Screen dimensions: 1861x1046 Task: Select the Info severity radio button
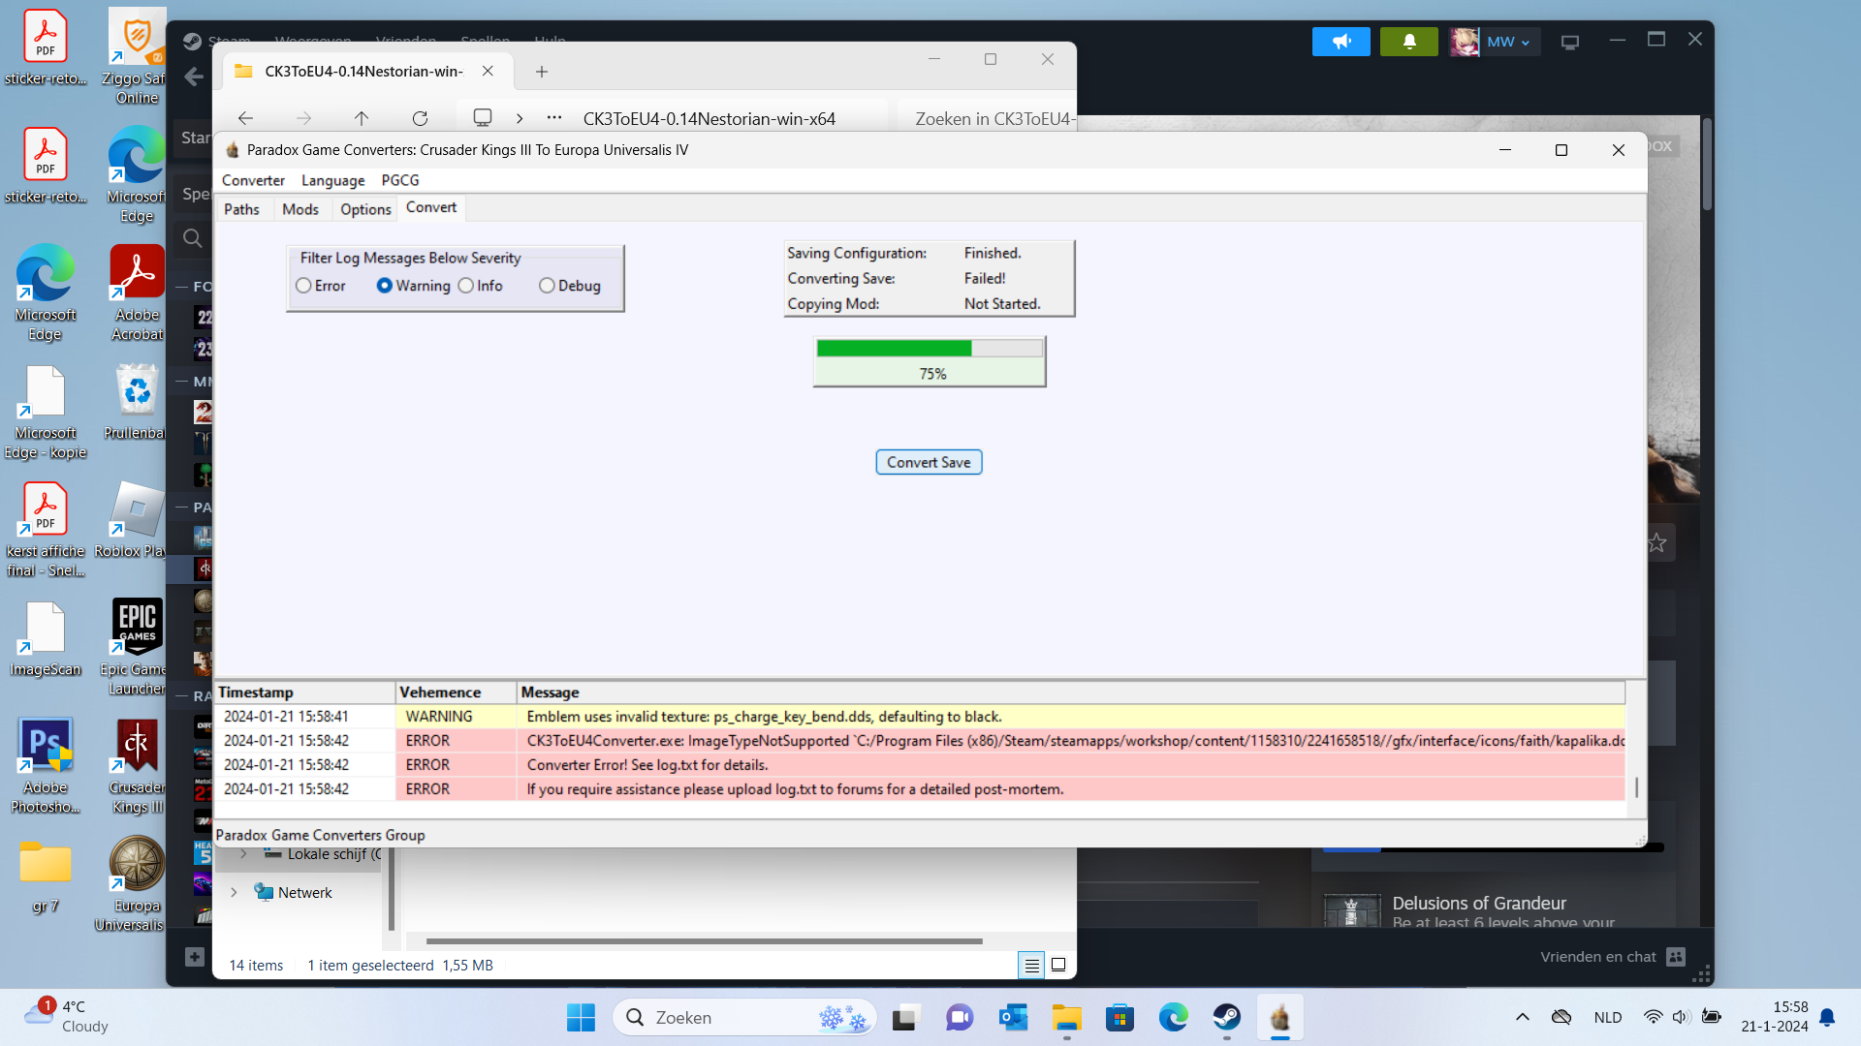pyautogui.click(x=466, y=286)
